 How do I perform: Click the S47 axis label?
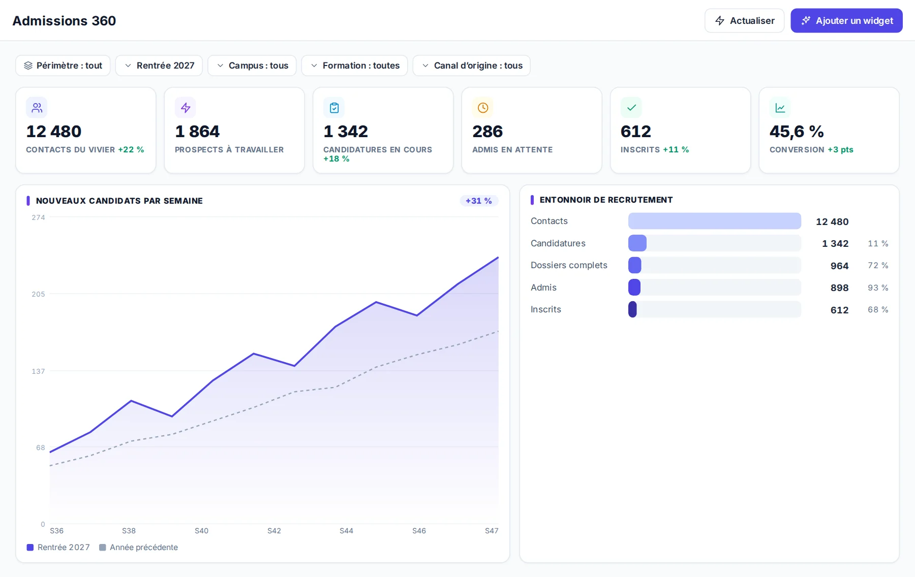pyautogui.click(x=492, y=531)
